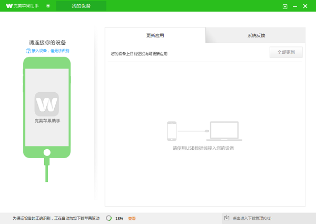Image resolution: width=316 pixels, height=224 pixels.
Task: Open the title bar menu box icon
Action: pyautogui.click(x=285, y=6)
